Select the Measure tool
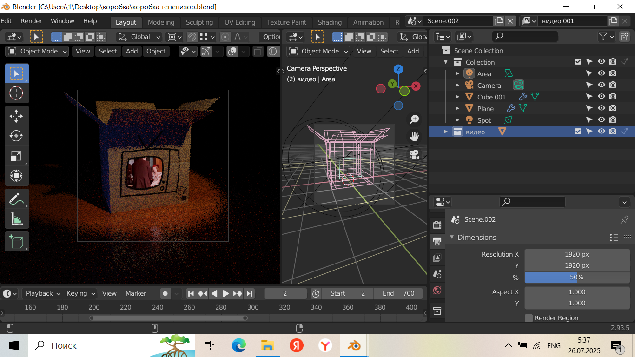 (x=17, y=218)
